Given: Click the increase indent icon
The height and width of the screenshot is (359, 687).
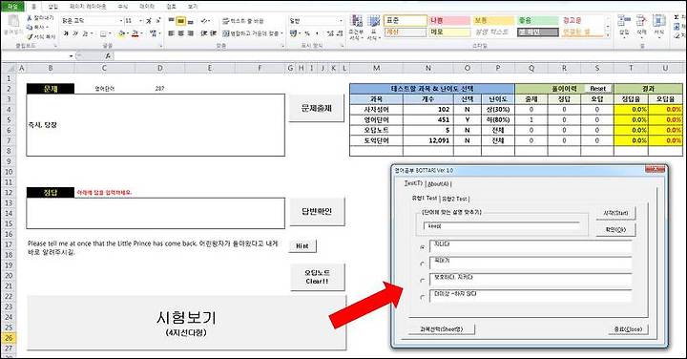Looking at the screenshot, I should 214,33.
